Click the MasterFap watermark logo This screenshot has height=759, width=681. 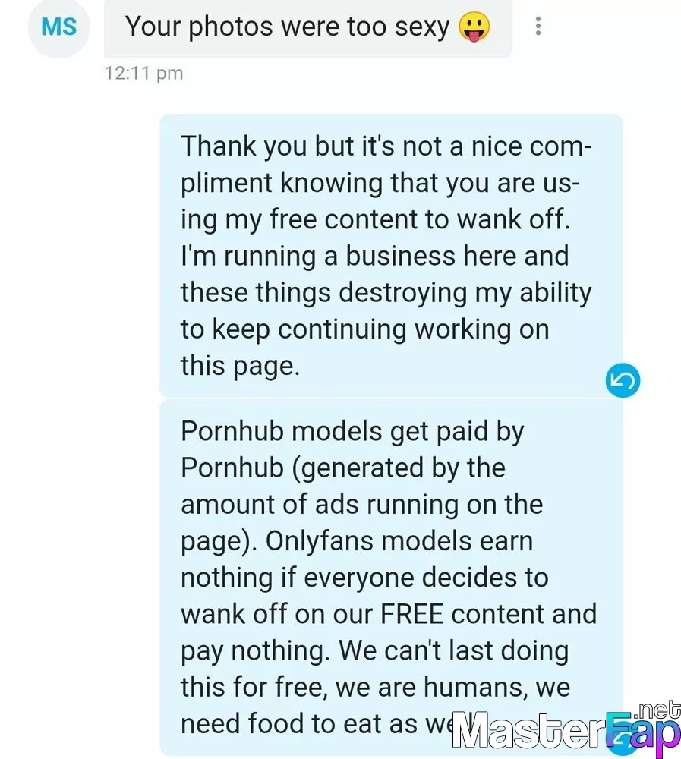coord(566,729)
